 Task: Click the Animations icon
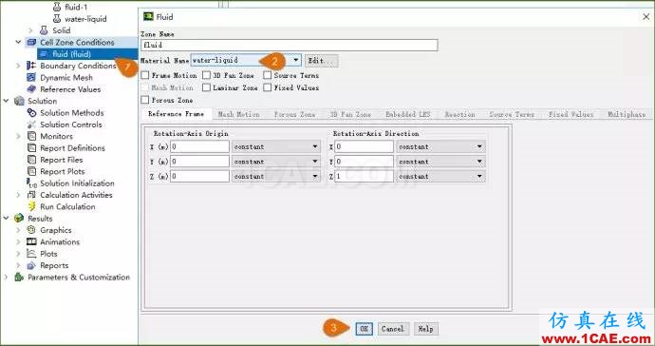coord(31,241)
